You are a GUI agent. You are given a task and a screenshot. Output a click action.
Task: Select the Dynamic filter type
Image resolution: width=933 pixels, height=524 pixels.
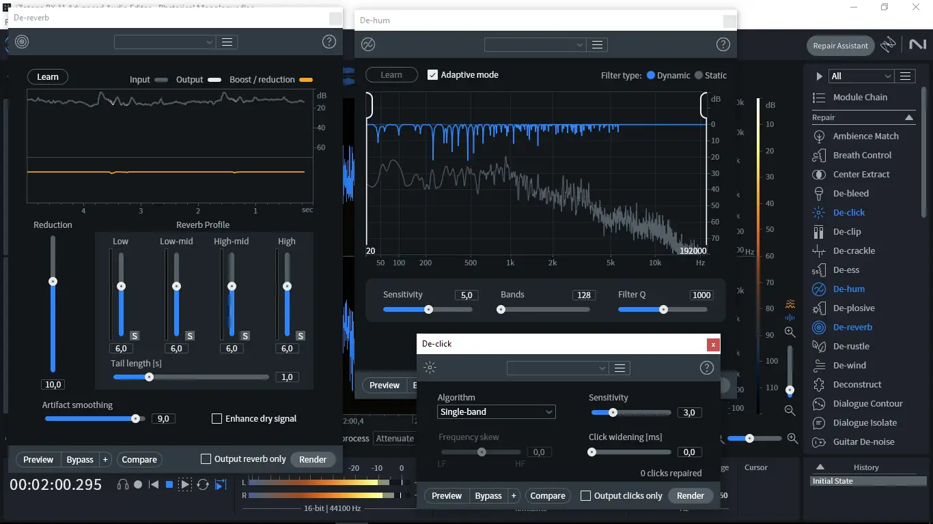tap(651, 75)
